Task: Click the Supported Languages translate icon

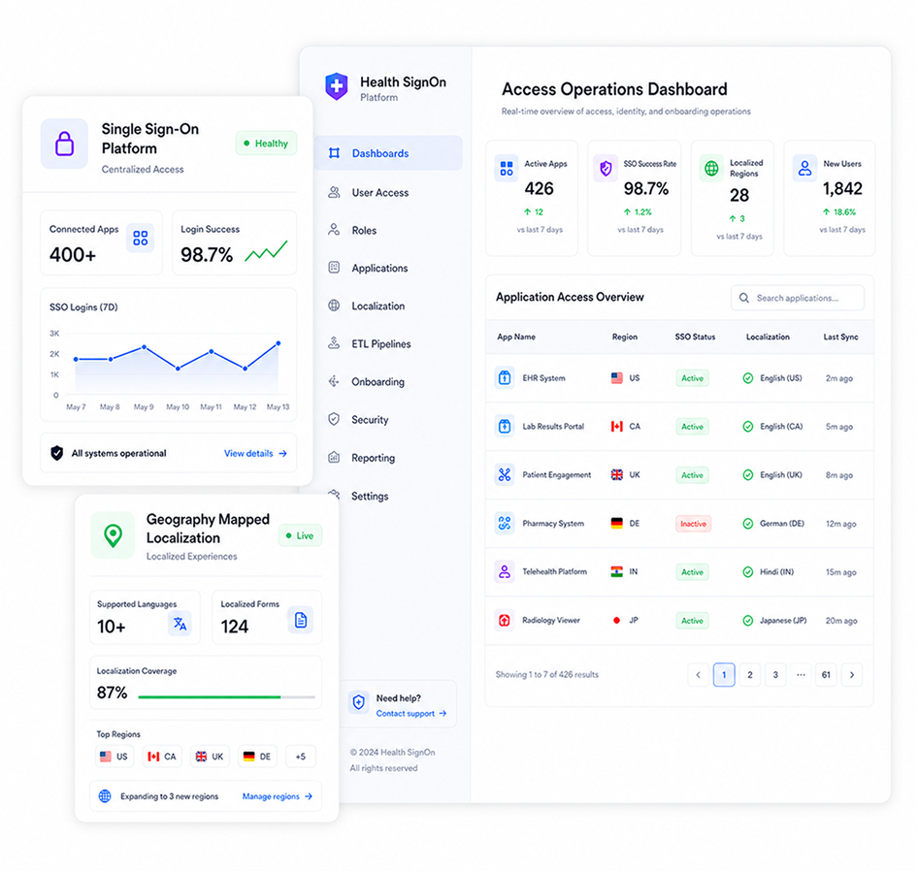Action: [x=180, y=624]
